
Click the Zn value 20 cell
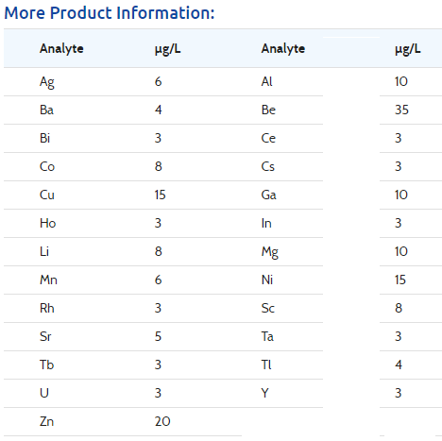pyautogui.click(x=162, y=421)
